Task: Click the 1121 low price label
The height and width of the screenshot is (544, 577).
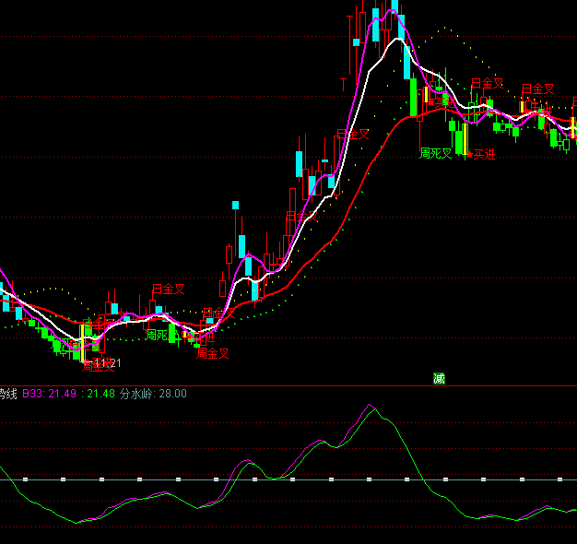Action: (x=109, y=363)
